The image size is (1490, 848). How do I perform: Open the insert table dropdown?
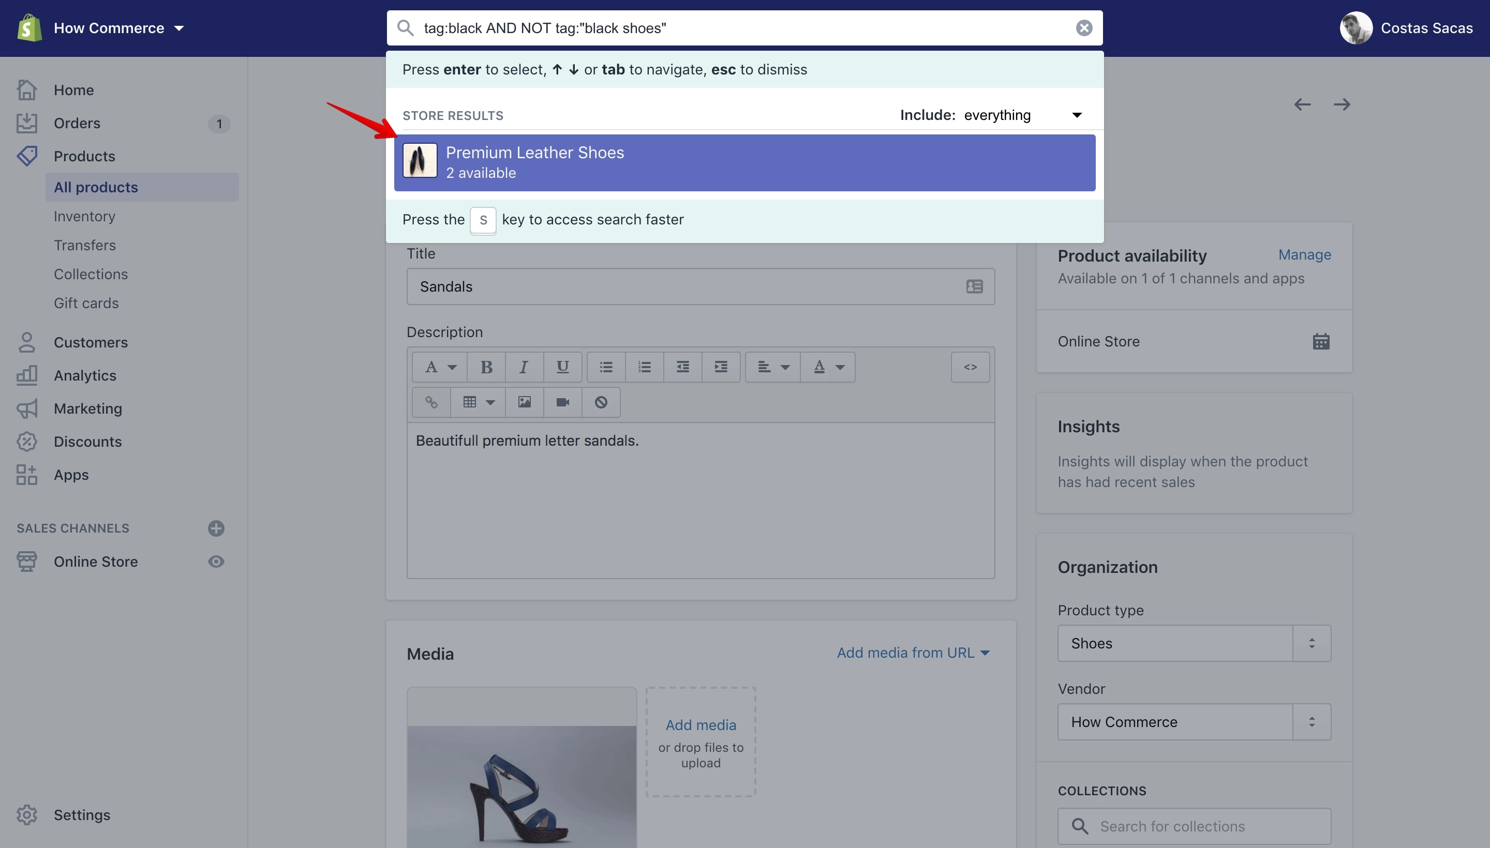point(478,402)
